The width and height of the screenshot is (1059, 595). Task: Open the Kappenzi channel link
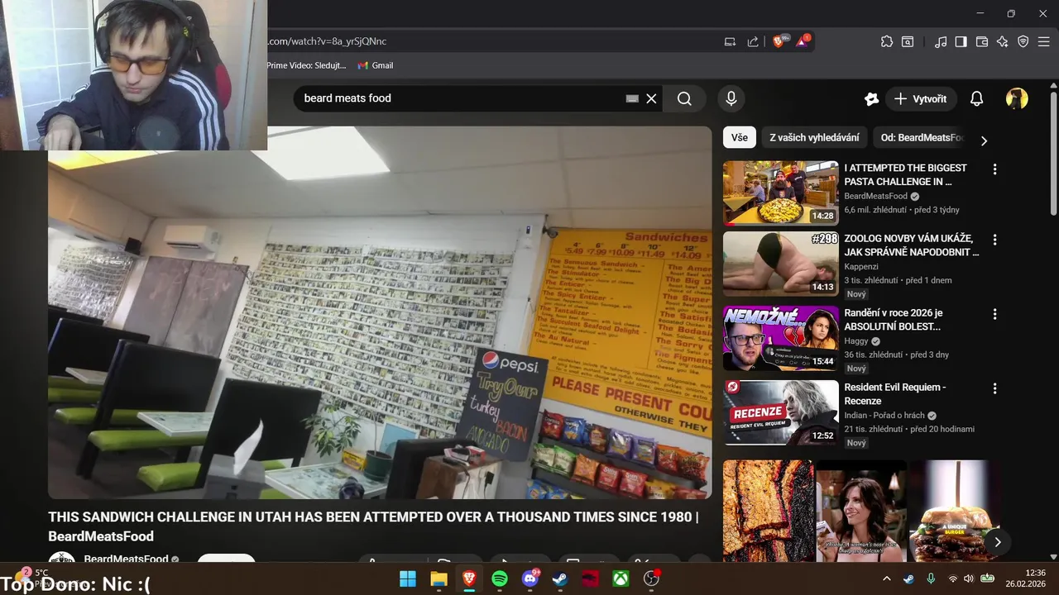click(x=861, y=266)
